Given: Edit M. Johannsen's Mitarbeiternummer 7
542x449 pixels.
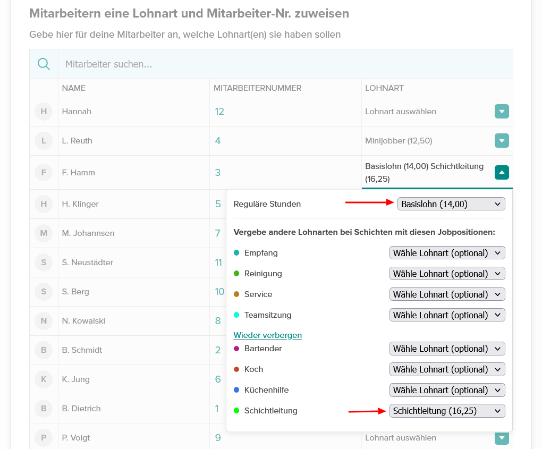Looking at the screenshot, I should pyautogui.click(x=218, y=233).
